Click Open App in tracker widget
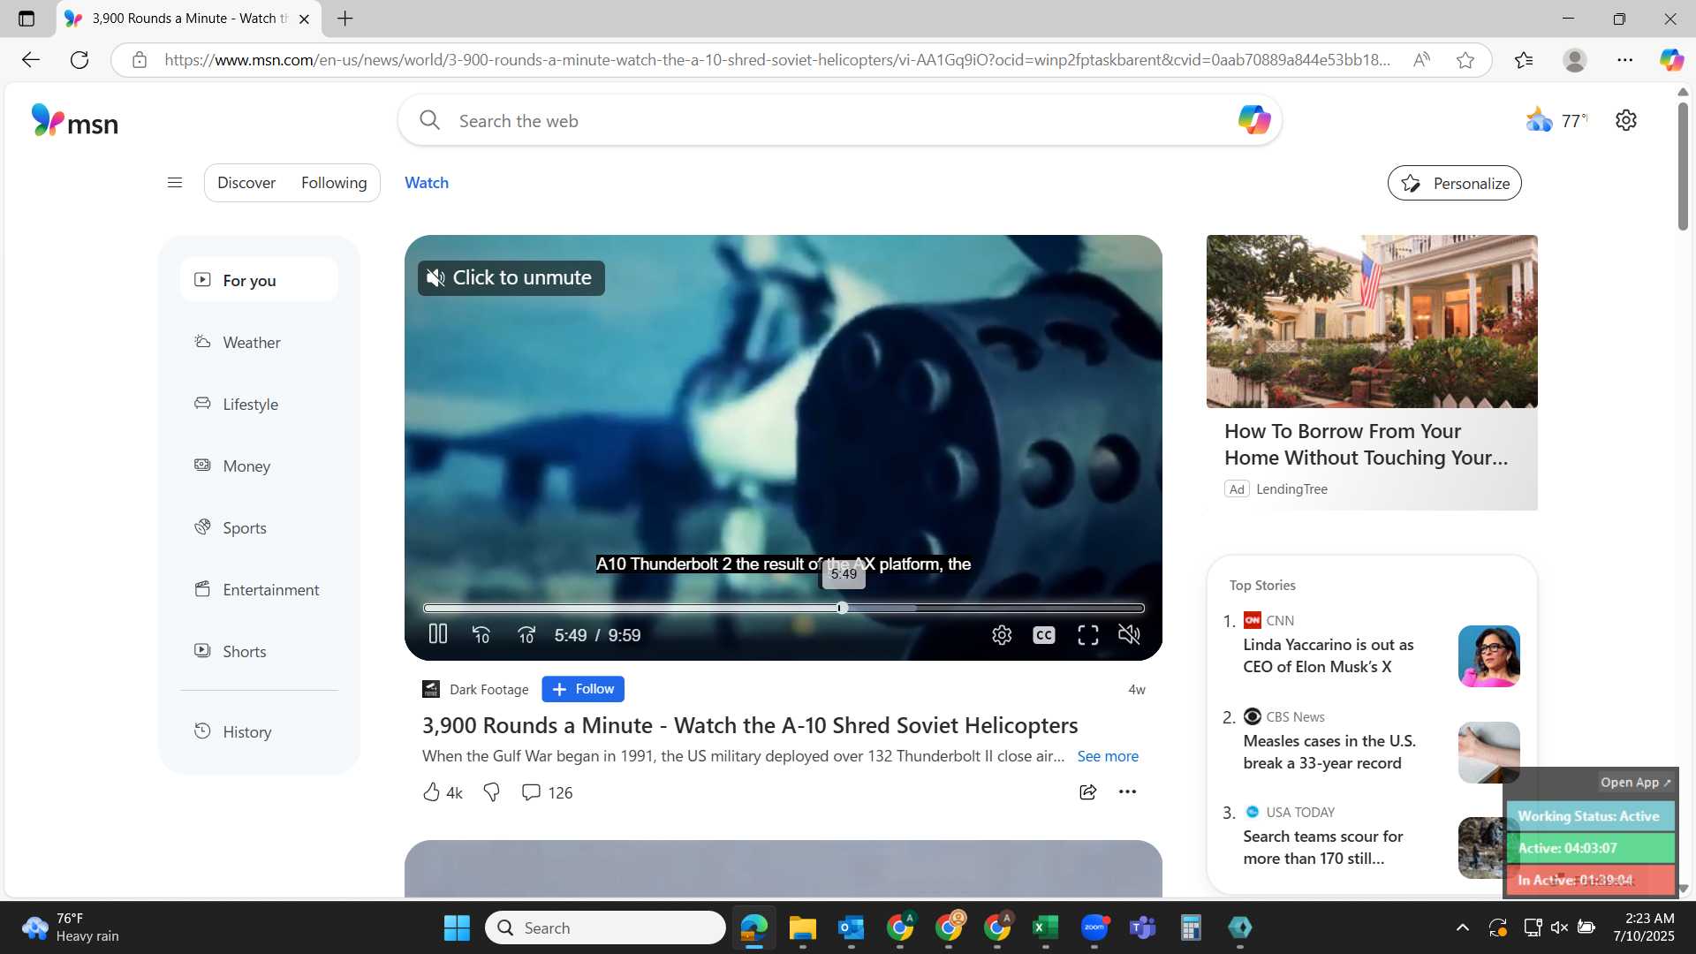1696x954 pixels. (x=1635, y=783)
